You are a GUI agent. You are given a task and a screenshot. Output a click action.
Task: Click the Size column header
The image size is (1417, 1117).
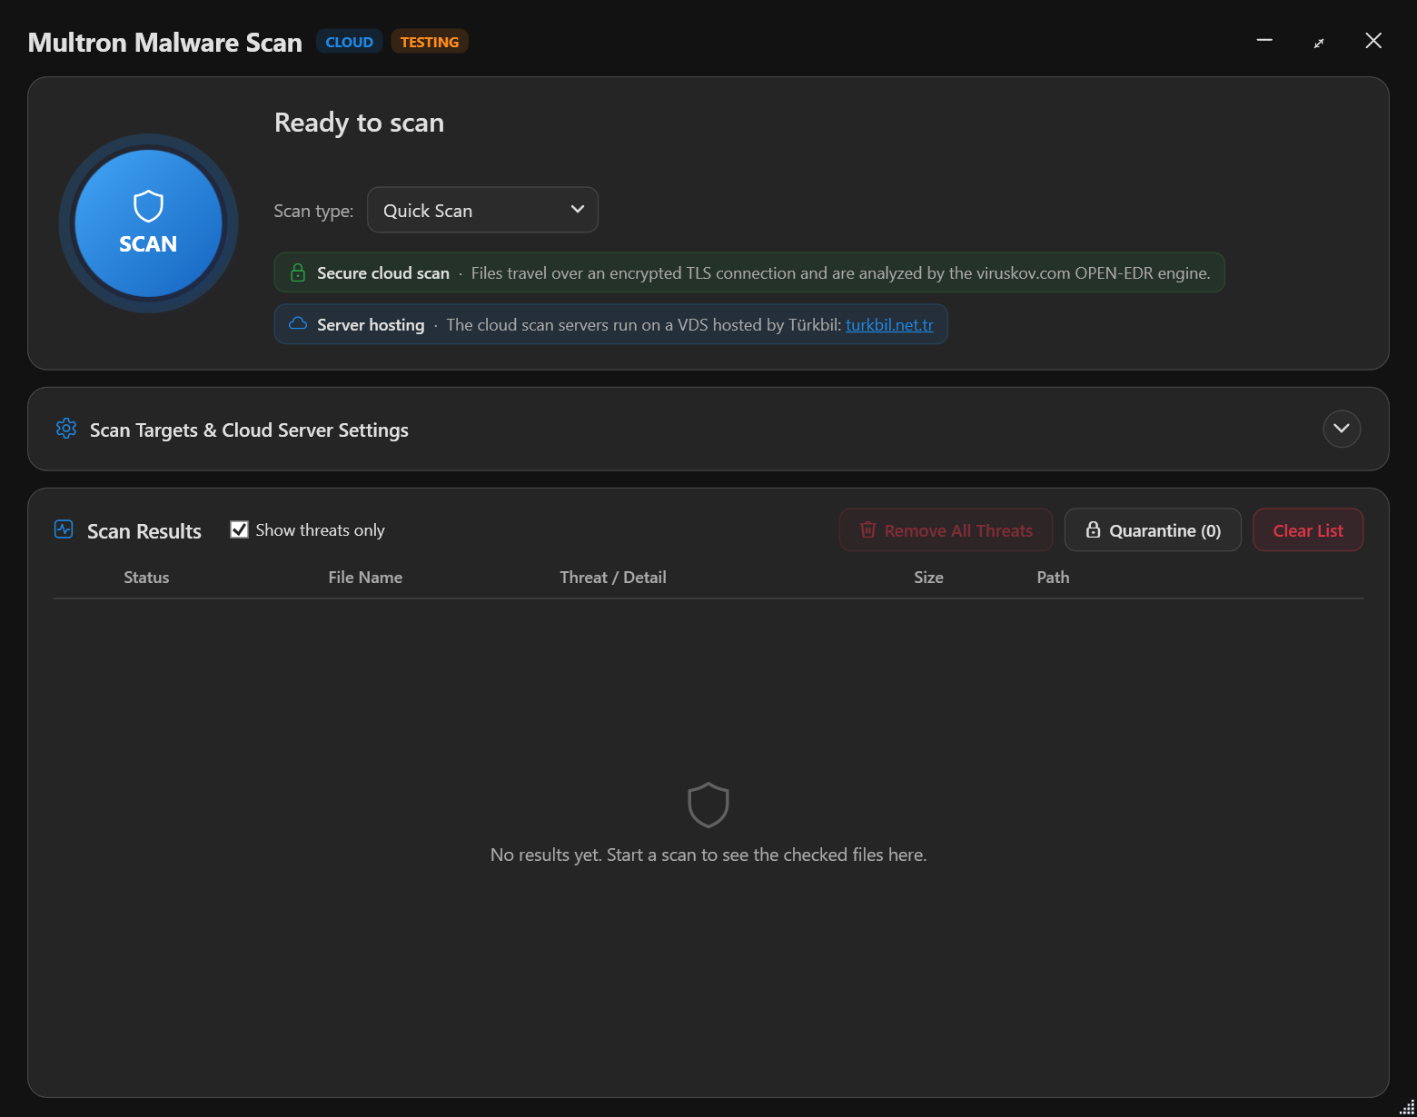(928, 578)
